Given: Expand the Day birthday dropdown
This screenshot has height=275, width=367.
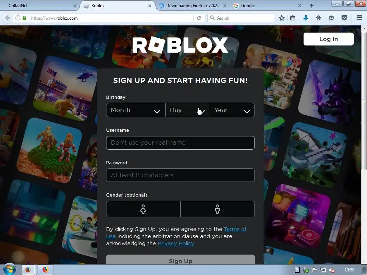Looking at the screenshot, I should (187, 110).
